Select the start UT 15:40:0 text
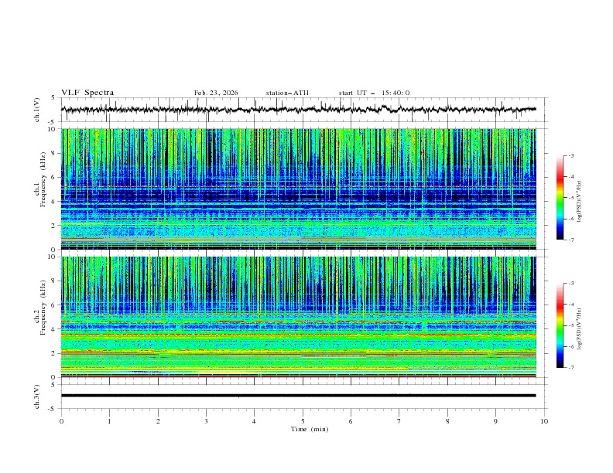 (x=374, y=93)
